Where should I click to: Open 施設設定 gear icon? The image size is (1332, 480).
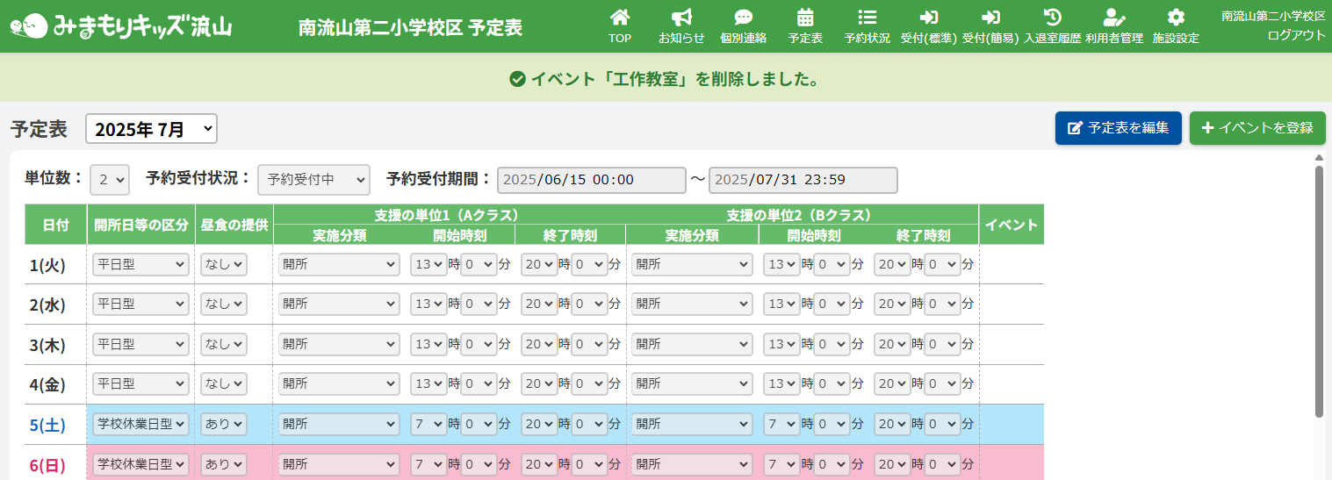point(1176,18)
